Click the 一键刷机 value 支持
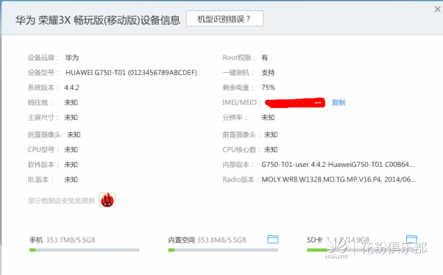 (268, 73)
